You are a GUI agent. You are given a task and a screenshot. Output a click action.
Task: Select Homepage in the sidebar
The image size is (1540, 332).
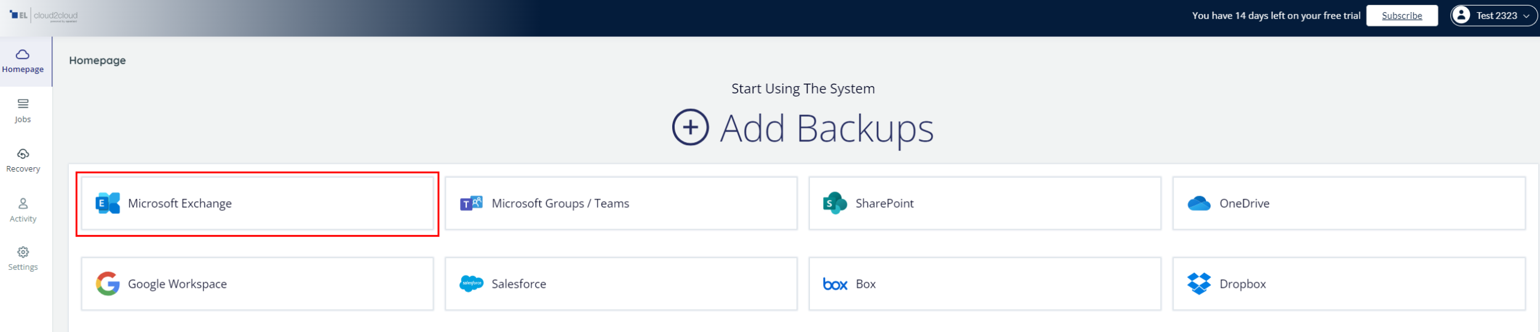(23, 61)
